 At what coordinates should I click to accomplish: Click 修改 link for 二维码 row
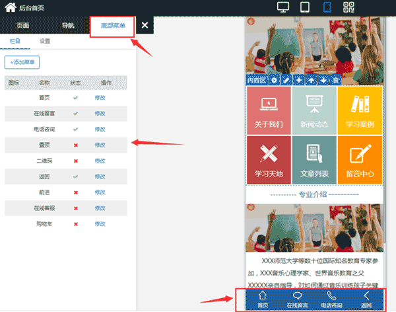pyautogui.click(x=100, y=161)
